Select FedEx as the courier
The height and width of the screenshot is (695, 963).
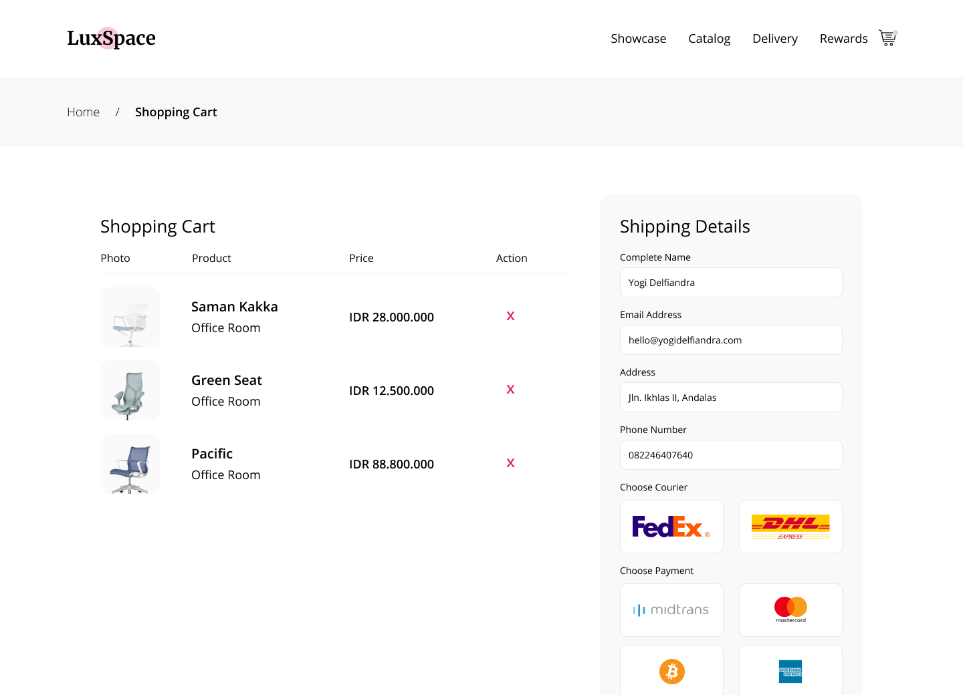pyautogui.click(x=671, y=527)
